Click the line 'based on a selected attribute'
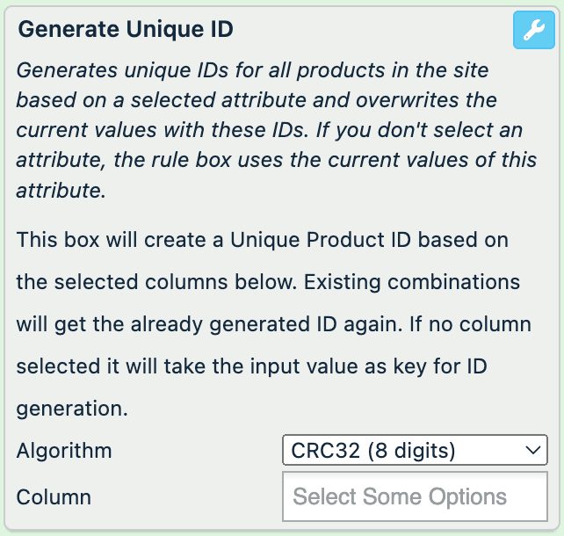The height and width of the screenshot is (536, 564). (x=257, y=99)
